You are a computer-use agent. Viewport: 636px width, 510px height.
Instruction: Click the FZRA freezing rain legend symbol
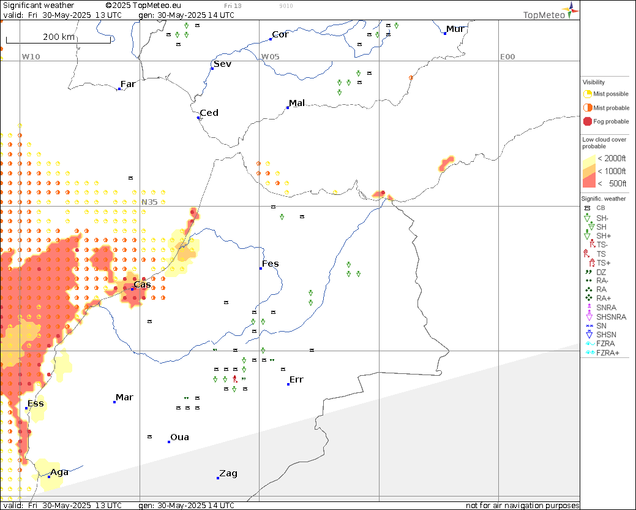pyautogui.click(x=589, y=343)
